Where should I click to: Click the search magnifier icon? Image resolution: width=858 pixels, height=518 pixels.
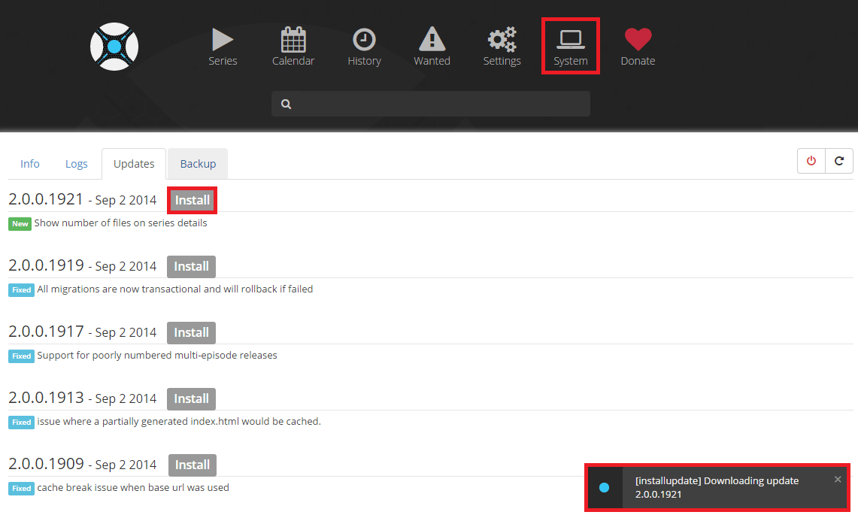point(287,104)
